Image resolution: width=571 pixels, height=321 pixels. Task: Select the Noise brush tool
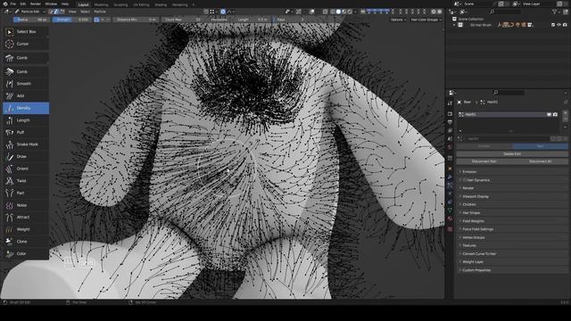(x=26, y=205)
